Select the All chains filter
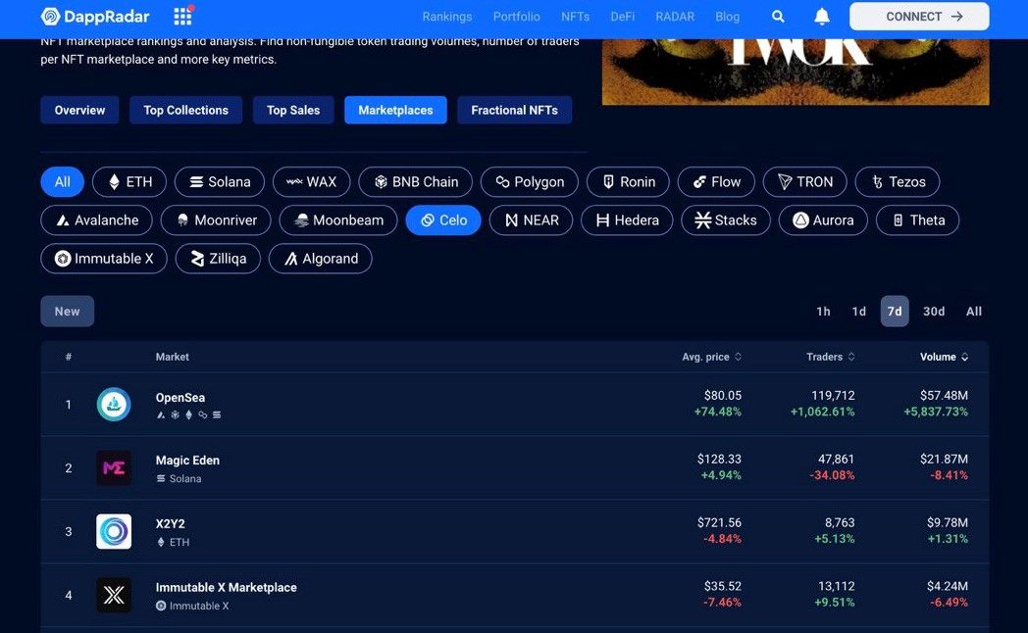 62,181
